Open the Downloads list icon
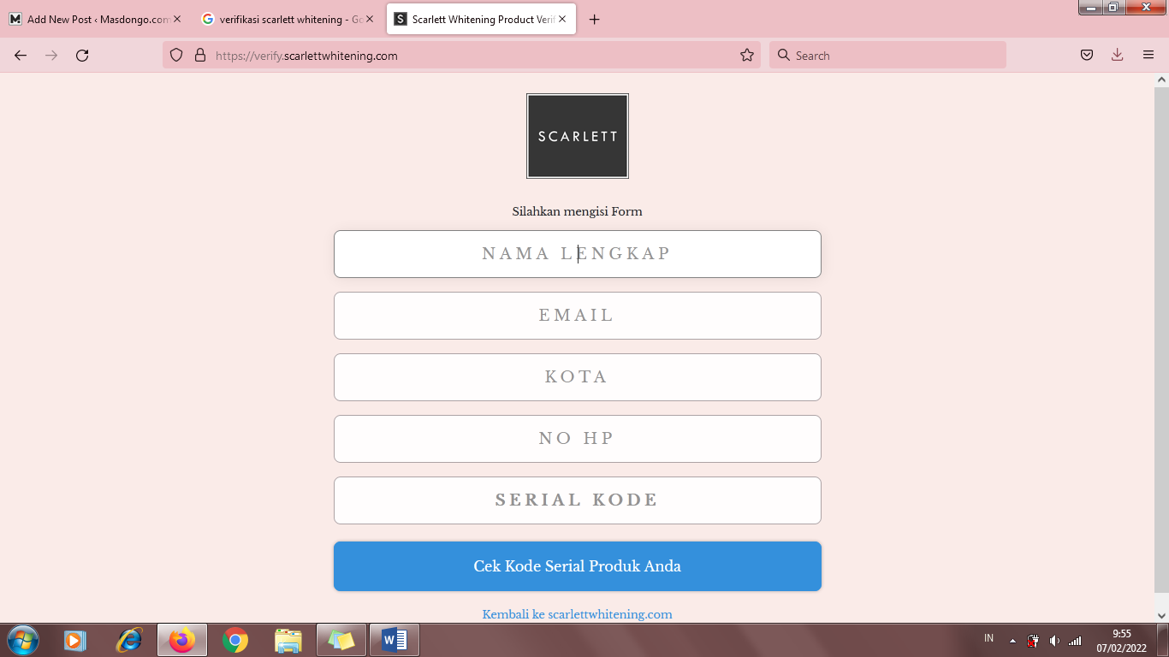 tap(1117, 54)
